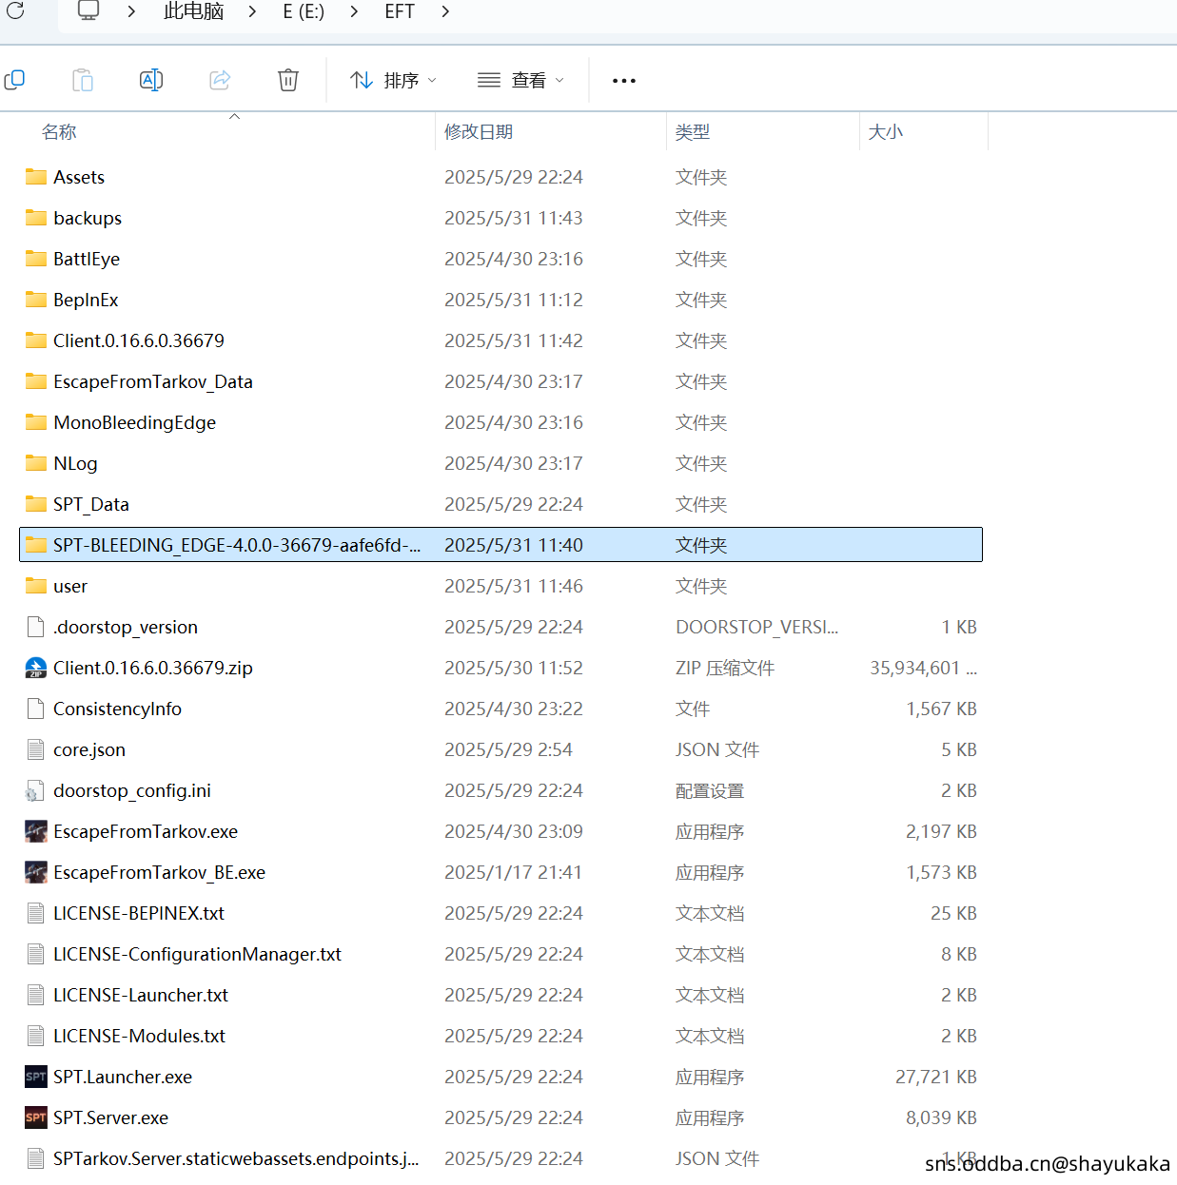Viewport: 1177px width, 1185px height.
Task: Click the ZIP 压缩文件 type cell
Action: coord(725,668)
